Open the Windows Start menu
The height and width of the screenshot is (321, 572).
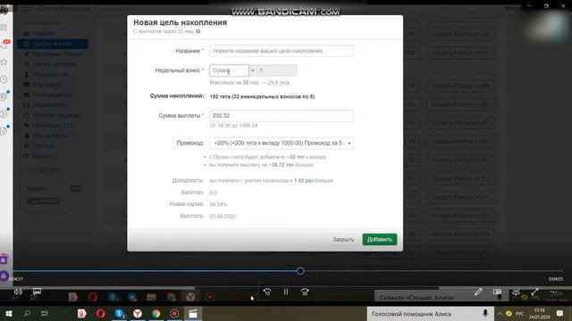[9, 313]
